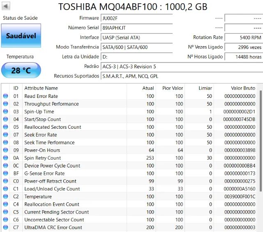Click the status icon for Spin Retry Count

(5, 158)
